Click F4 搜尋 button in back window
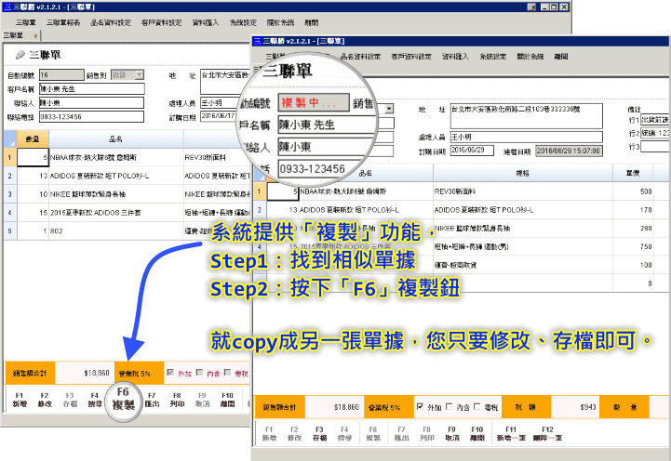 pos(95,400)
